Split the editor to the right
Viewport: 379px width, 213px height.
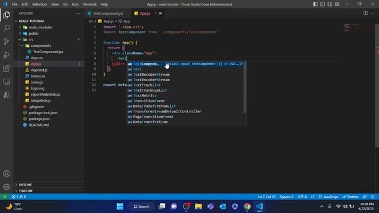(365, 13)
